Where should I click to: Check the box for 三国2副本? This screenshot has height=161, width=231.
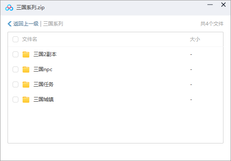click(x=15, y=54)
